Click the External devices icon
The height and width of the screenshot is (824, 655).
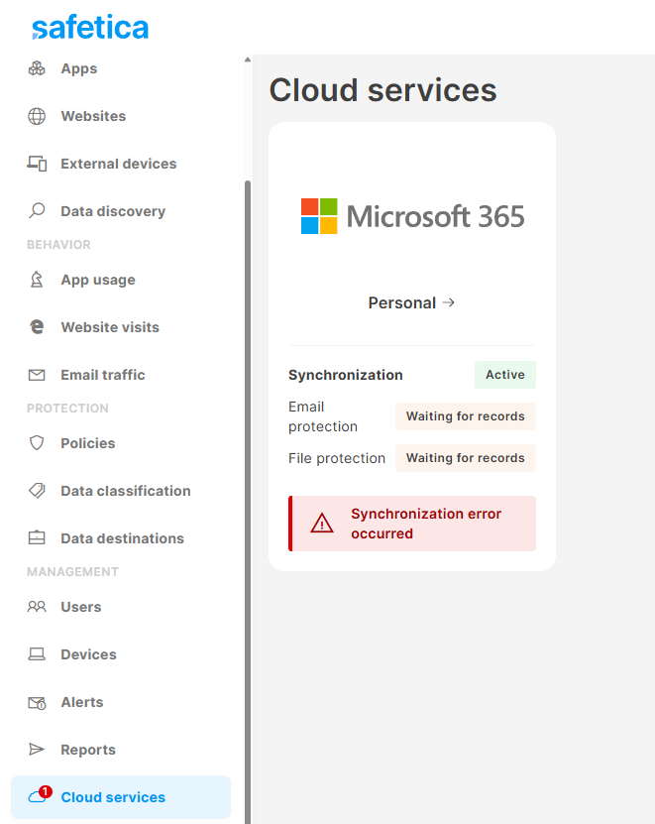(x=36, y=164)
